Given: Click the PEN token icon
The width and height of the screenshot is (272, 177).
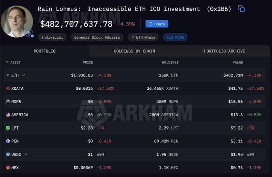Looking at the screenshot, I should 8,141.
